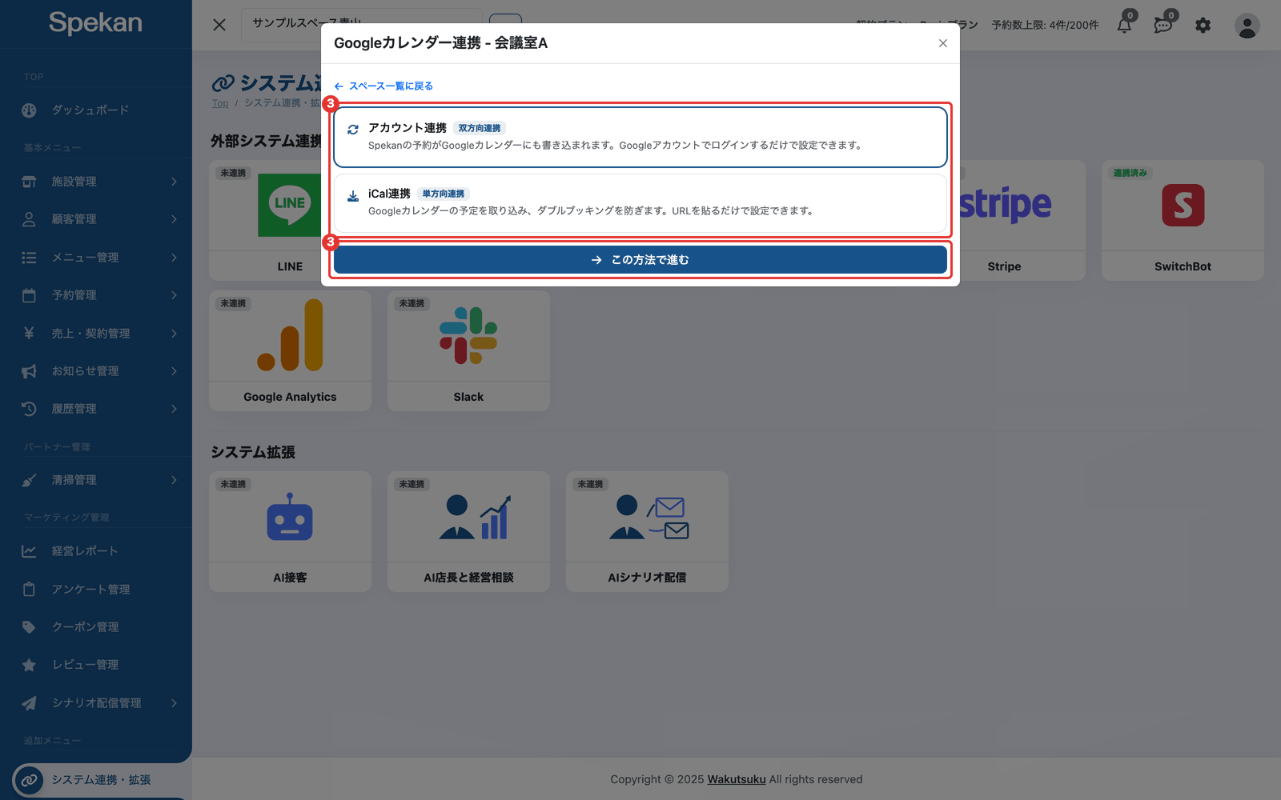Click the Top breadcrumb link
Screen dimensions: 1281x800
coord(220,103)
